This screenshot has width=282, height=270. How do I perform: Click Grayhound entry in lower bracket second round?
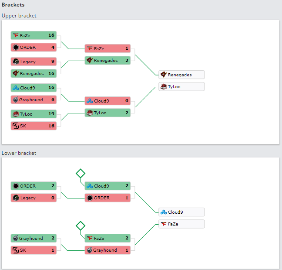click(x=108, y=250)
